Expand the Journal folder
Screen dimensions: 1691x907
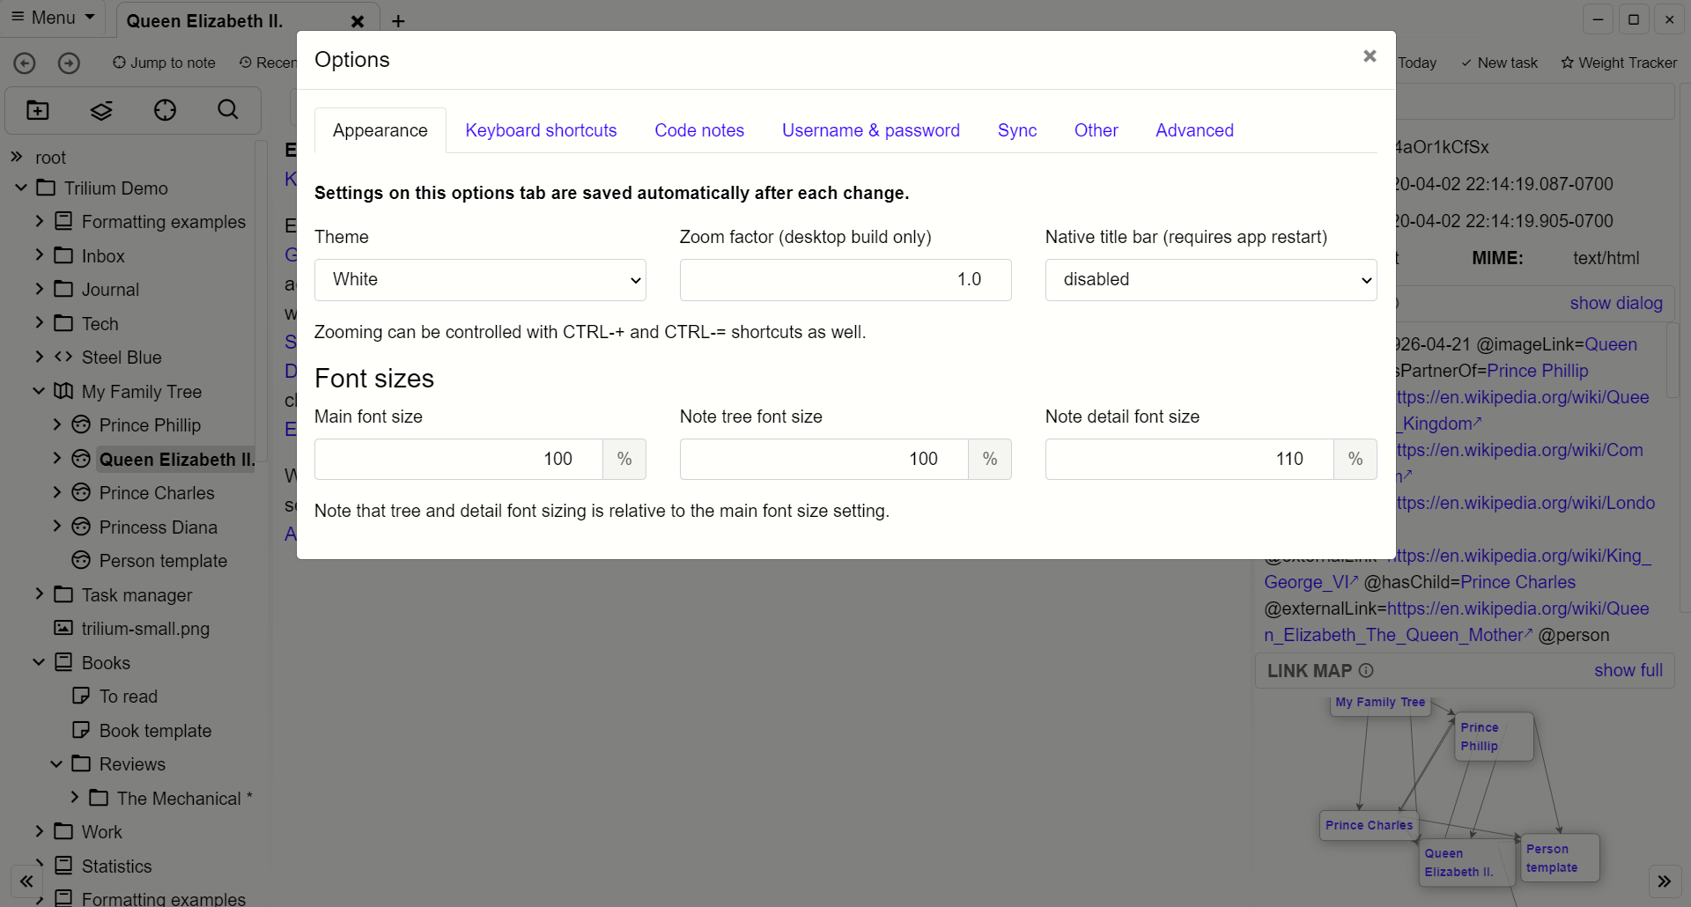click(39, 289)
